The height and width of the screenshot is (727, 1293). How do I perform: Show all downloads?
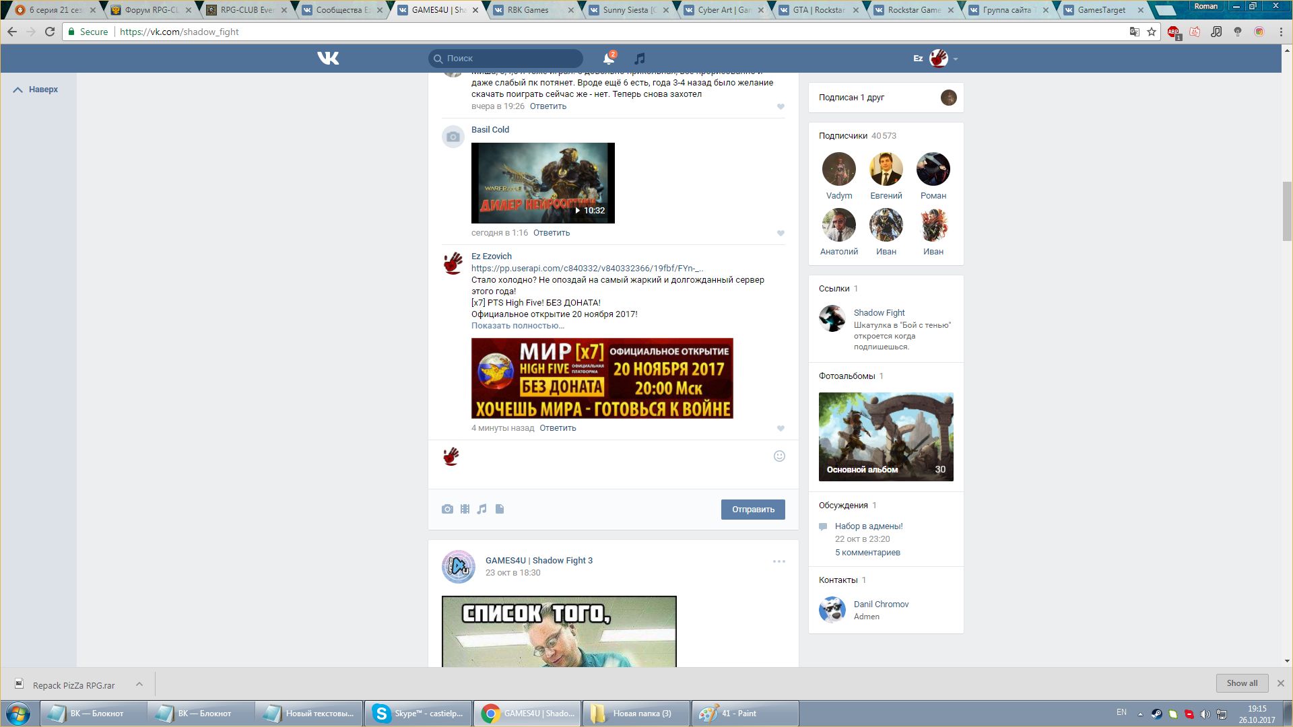pyautogui.click(x=1242, y=683)
